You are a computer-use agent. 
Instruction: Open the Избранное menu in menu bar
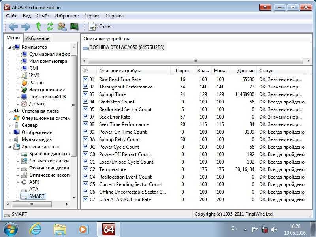pyautogui.click(x=66, y=16)
